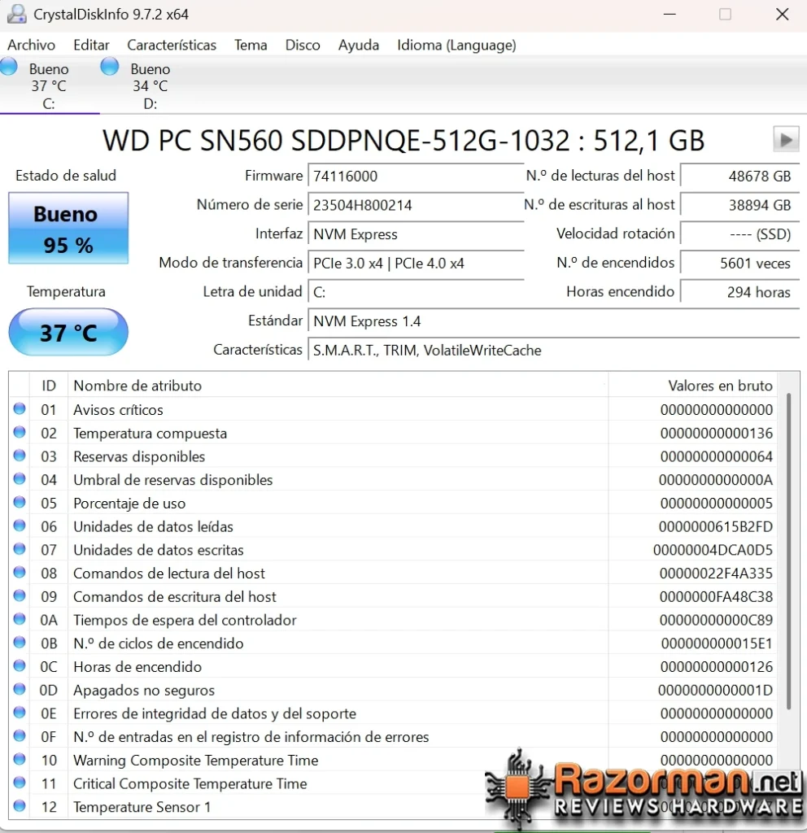Click the transfer mode field PCIe 3.0 x4
807x833 pixels.
pos(416,263)
